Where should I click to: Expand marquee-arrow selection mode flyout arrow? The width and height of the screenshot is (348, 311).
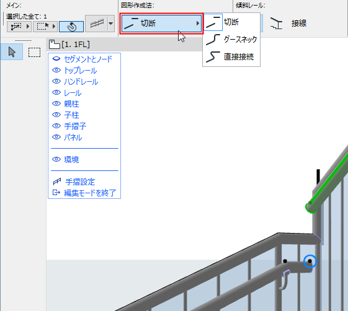(54, 27)
